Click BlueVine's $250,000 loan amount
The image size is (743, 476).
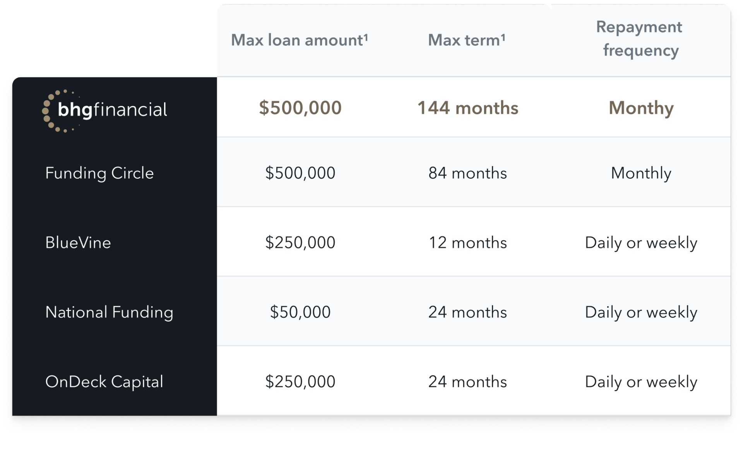pyautogui.click(x=300, y=243)
